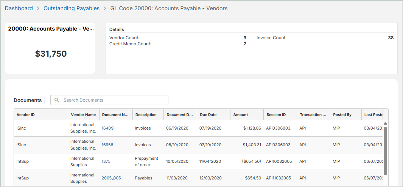Viewport: 403px width, 187px height.
Task: Click the search magnifier icon in Documents
Action: (x=57, y=100)
